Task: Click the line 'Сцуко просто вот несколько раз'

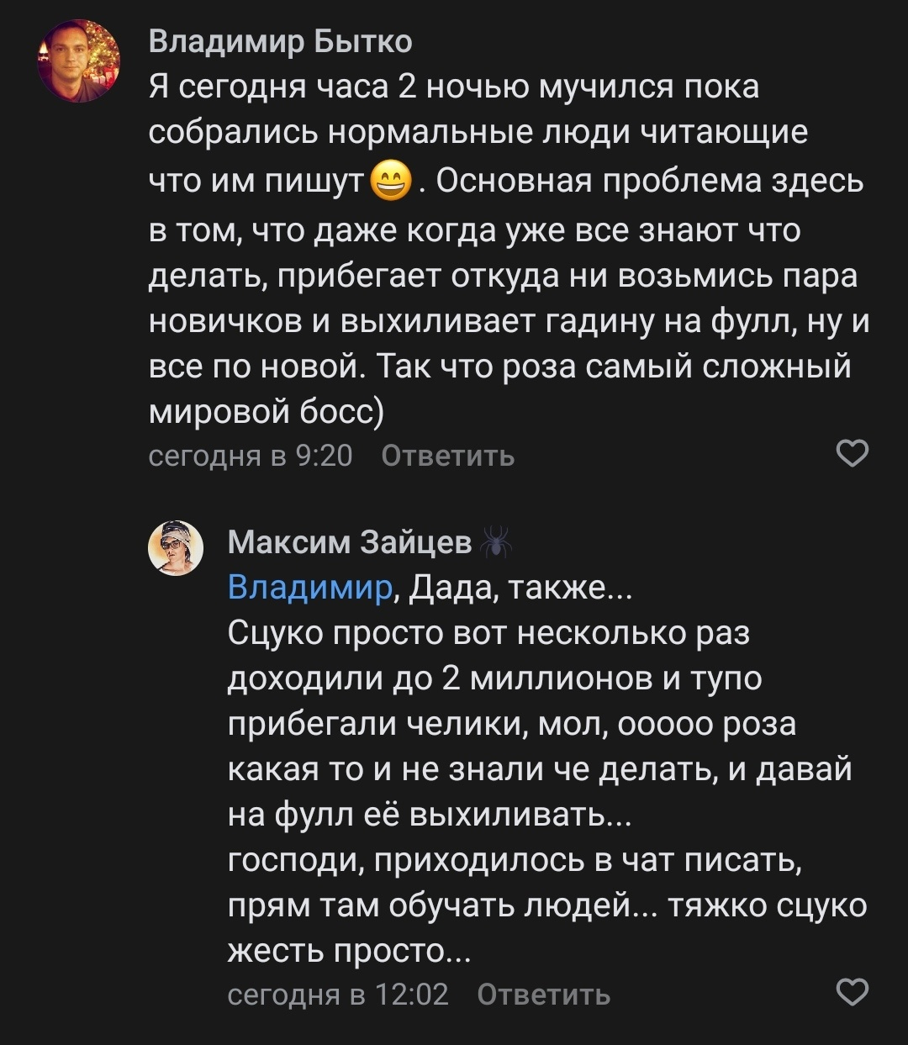Action: pyautogui.click(x=488, y=633)
